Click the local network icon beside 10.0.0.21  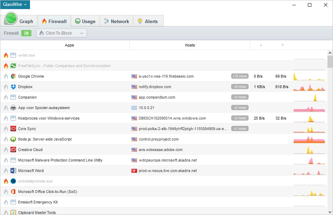coord(134,108)
